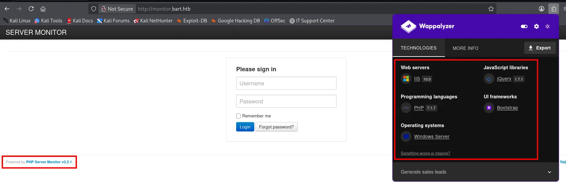Viewport: 566px width, 193px height.
Task: Open Kali Tools bookmark
Action: coord(48,21)
